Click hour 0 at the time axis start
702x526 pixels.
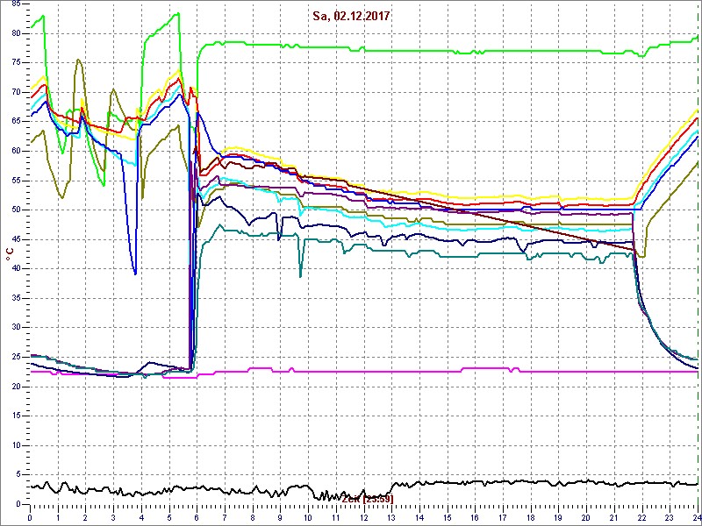point(30,517)
